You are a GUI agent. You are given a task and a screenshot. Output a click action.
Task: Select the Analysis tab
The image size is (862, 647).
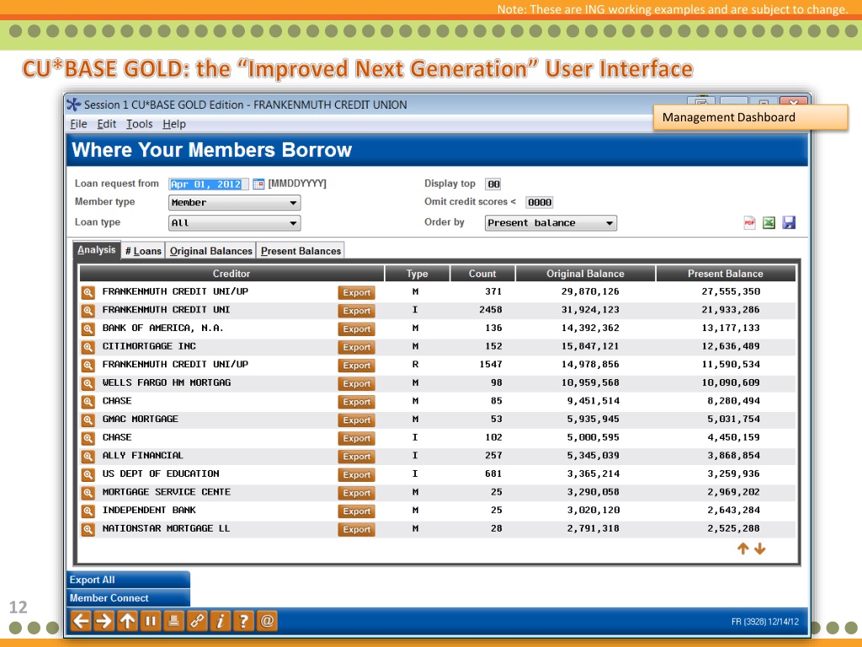(97, 249)
